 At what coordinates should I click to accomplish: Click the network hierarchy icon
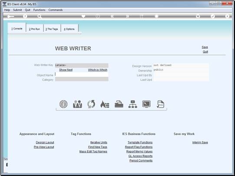point(133,104)
